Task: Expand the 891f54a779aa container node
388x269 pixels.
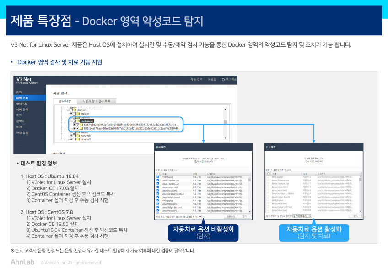Action: point(74,128)
